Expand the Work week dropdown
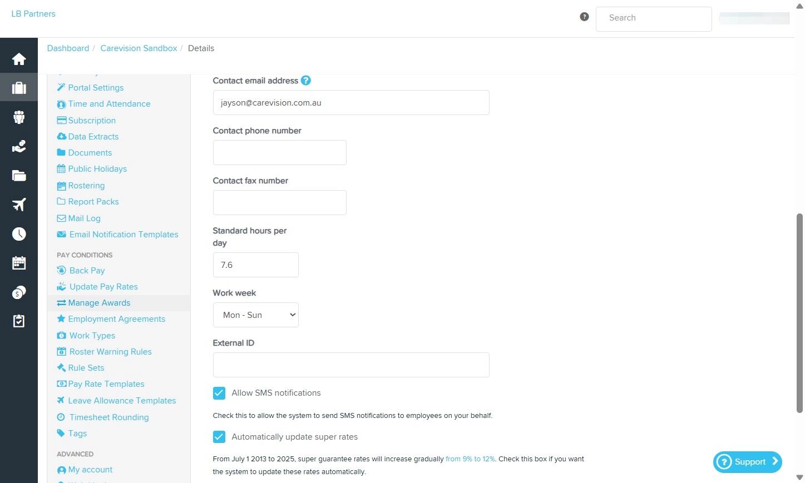This screenshot has height=483, width=805. click(256, 315)
